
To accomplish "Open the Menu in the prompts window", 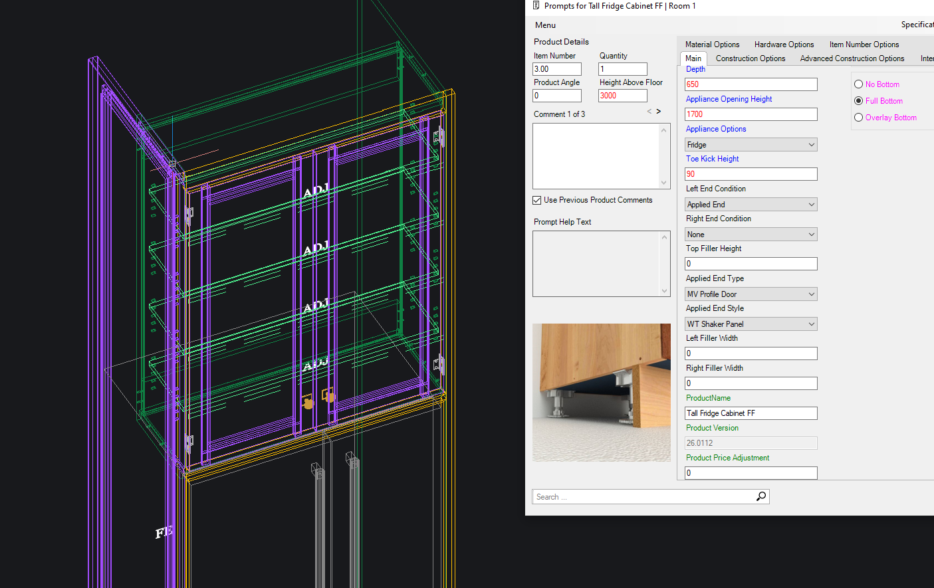I will click(x=545, y=25).
